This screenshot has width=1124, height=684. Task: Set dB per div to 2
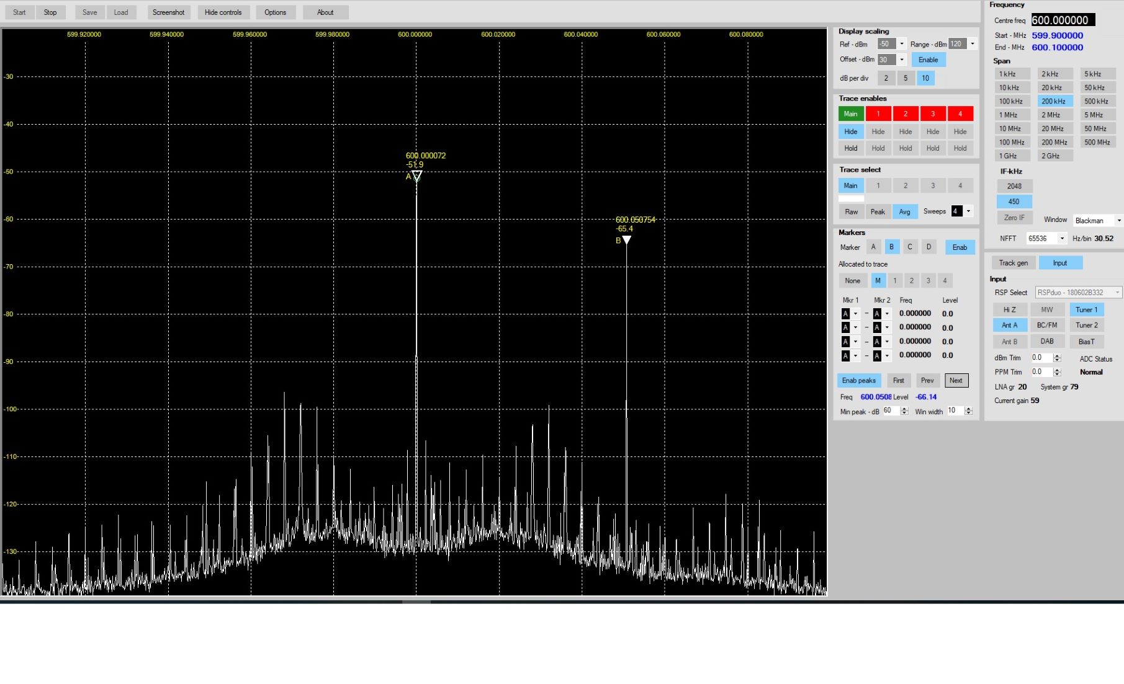[886, 78]
